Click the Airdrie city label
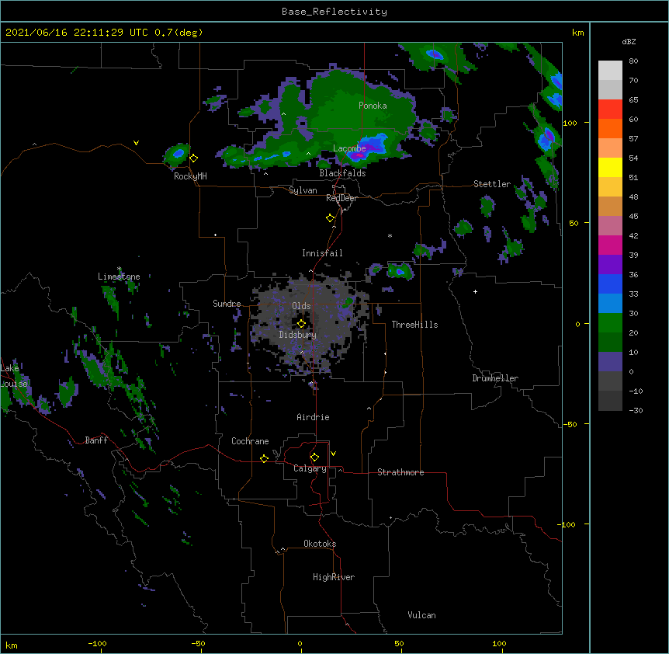Image resolution: width=669 pixels, height=654 pixels. tap(314, 417)
